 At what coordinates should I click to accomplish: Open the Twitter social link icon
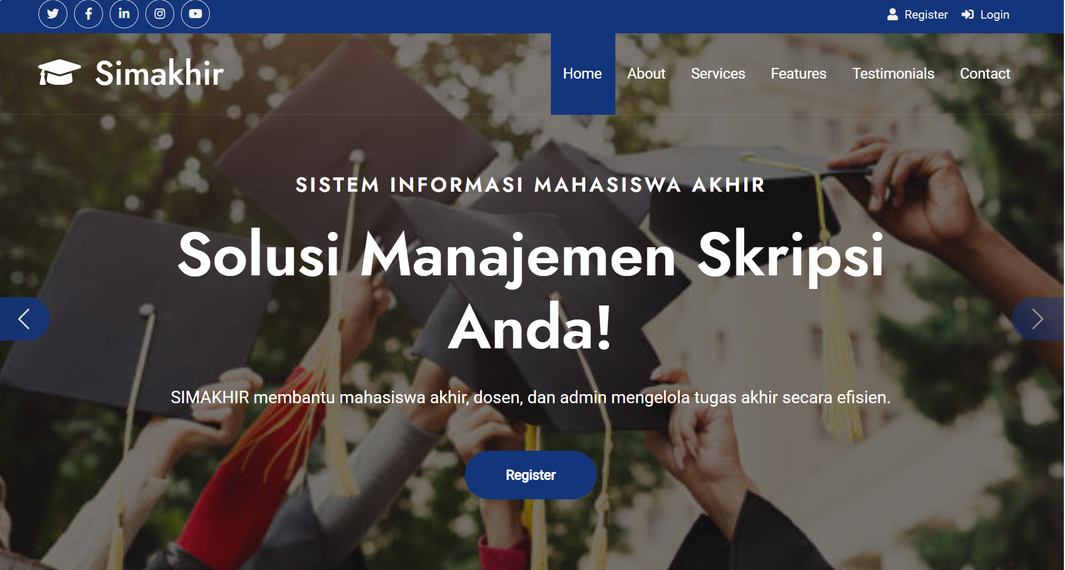click(53, 14)
